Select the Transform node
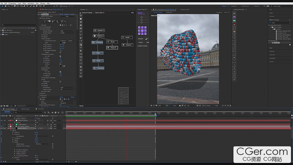293x165 pixels. [x=99, y=68]
